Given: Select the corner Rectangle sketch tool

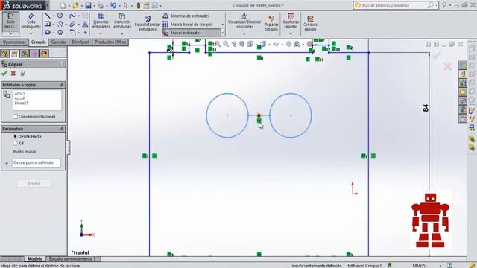Looking at the screenshot, I should 48,24.
